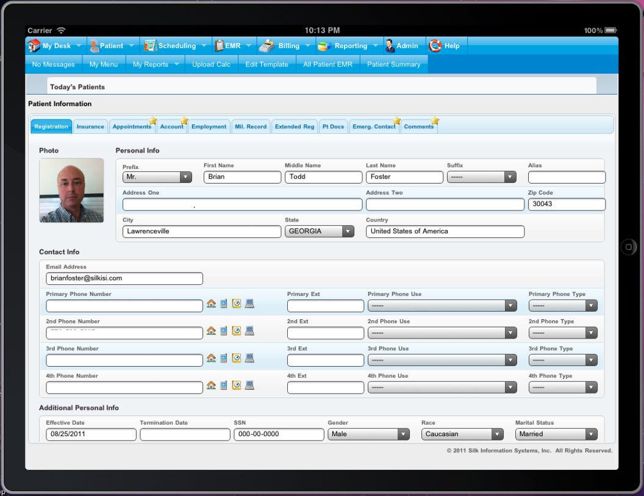The height and width of the screenshot is (496, 644).
Task: Open the Prefix dropdown showing Mr.
Action: pyautogui.click(x=157, y=177)
